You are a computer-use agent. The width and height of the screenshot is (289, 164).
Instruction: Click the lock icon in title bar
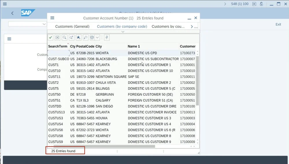pos(261,4)
